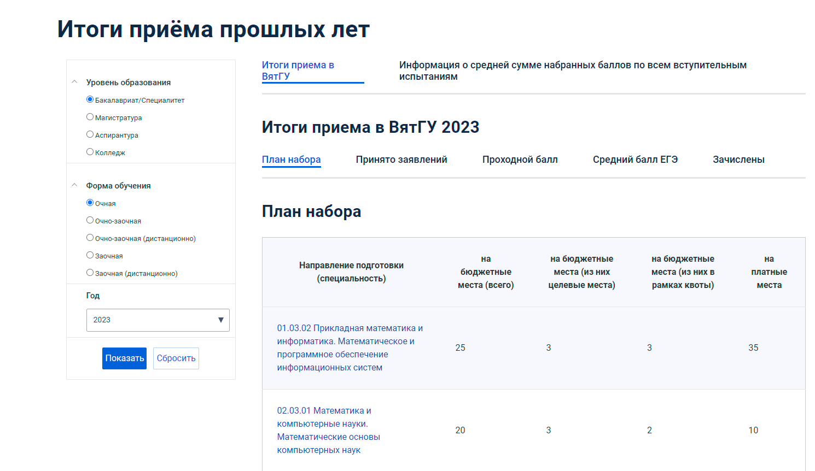Click the в рамках квоты column header
The image size is (815, 471).
pos(683,272)
